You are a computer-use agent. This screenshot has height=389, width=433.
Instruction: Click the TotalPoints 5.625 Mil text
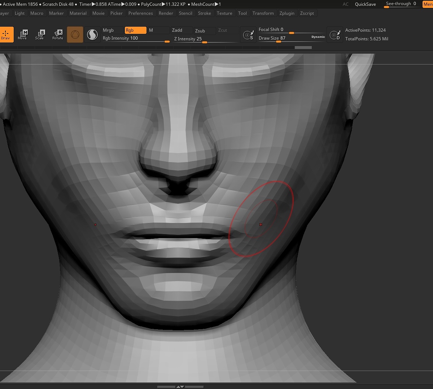coord(367,39)
